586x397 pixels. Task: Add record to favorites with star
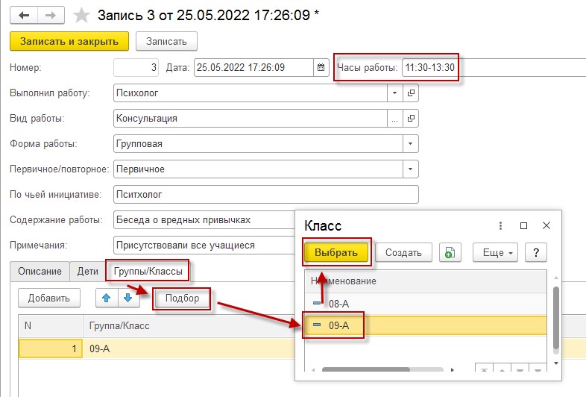[x=81, y=16]
